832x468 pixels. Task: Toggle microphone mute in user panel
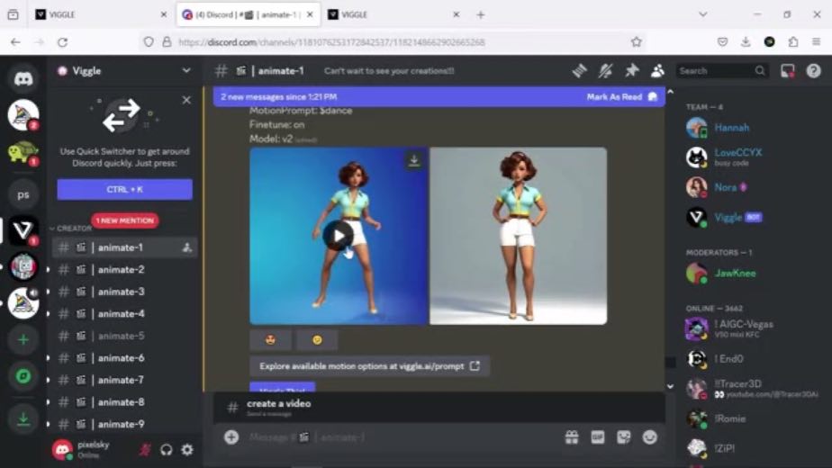[144, 450]
